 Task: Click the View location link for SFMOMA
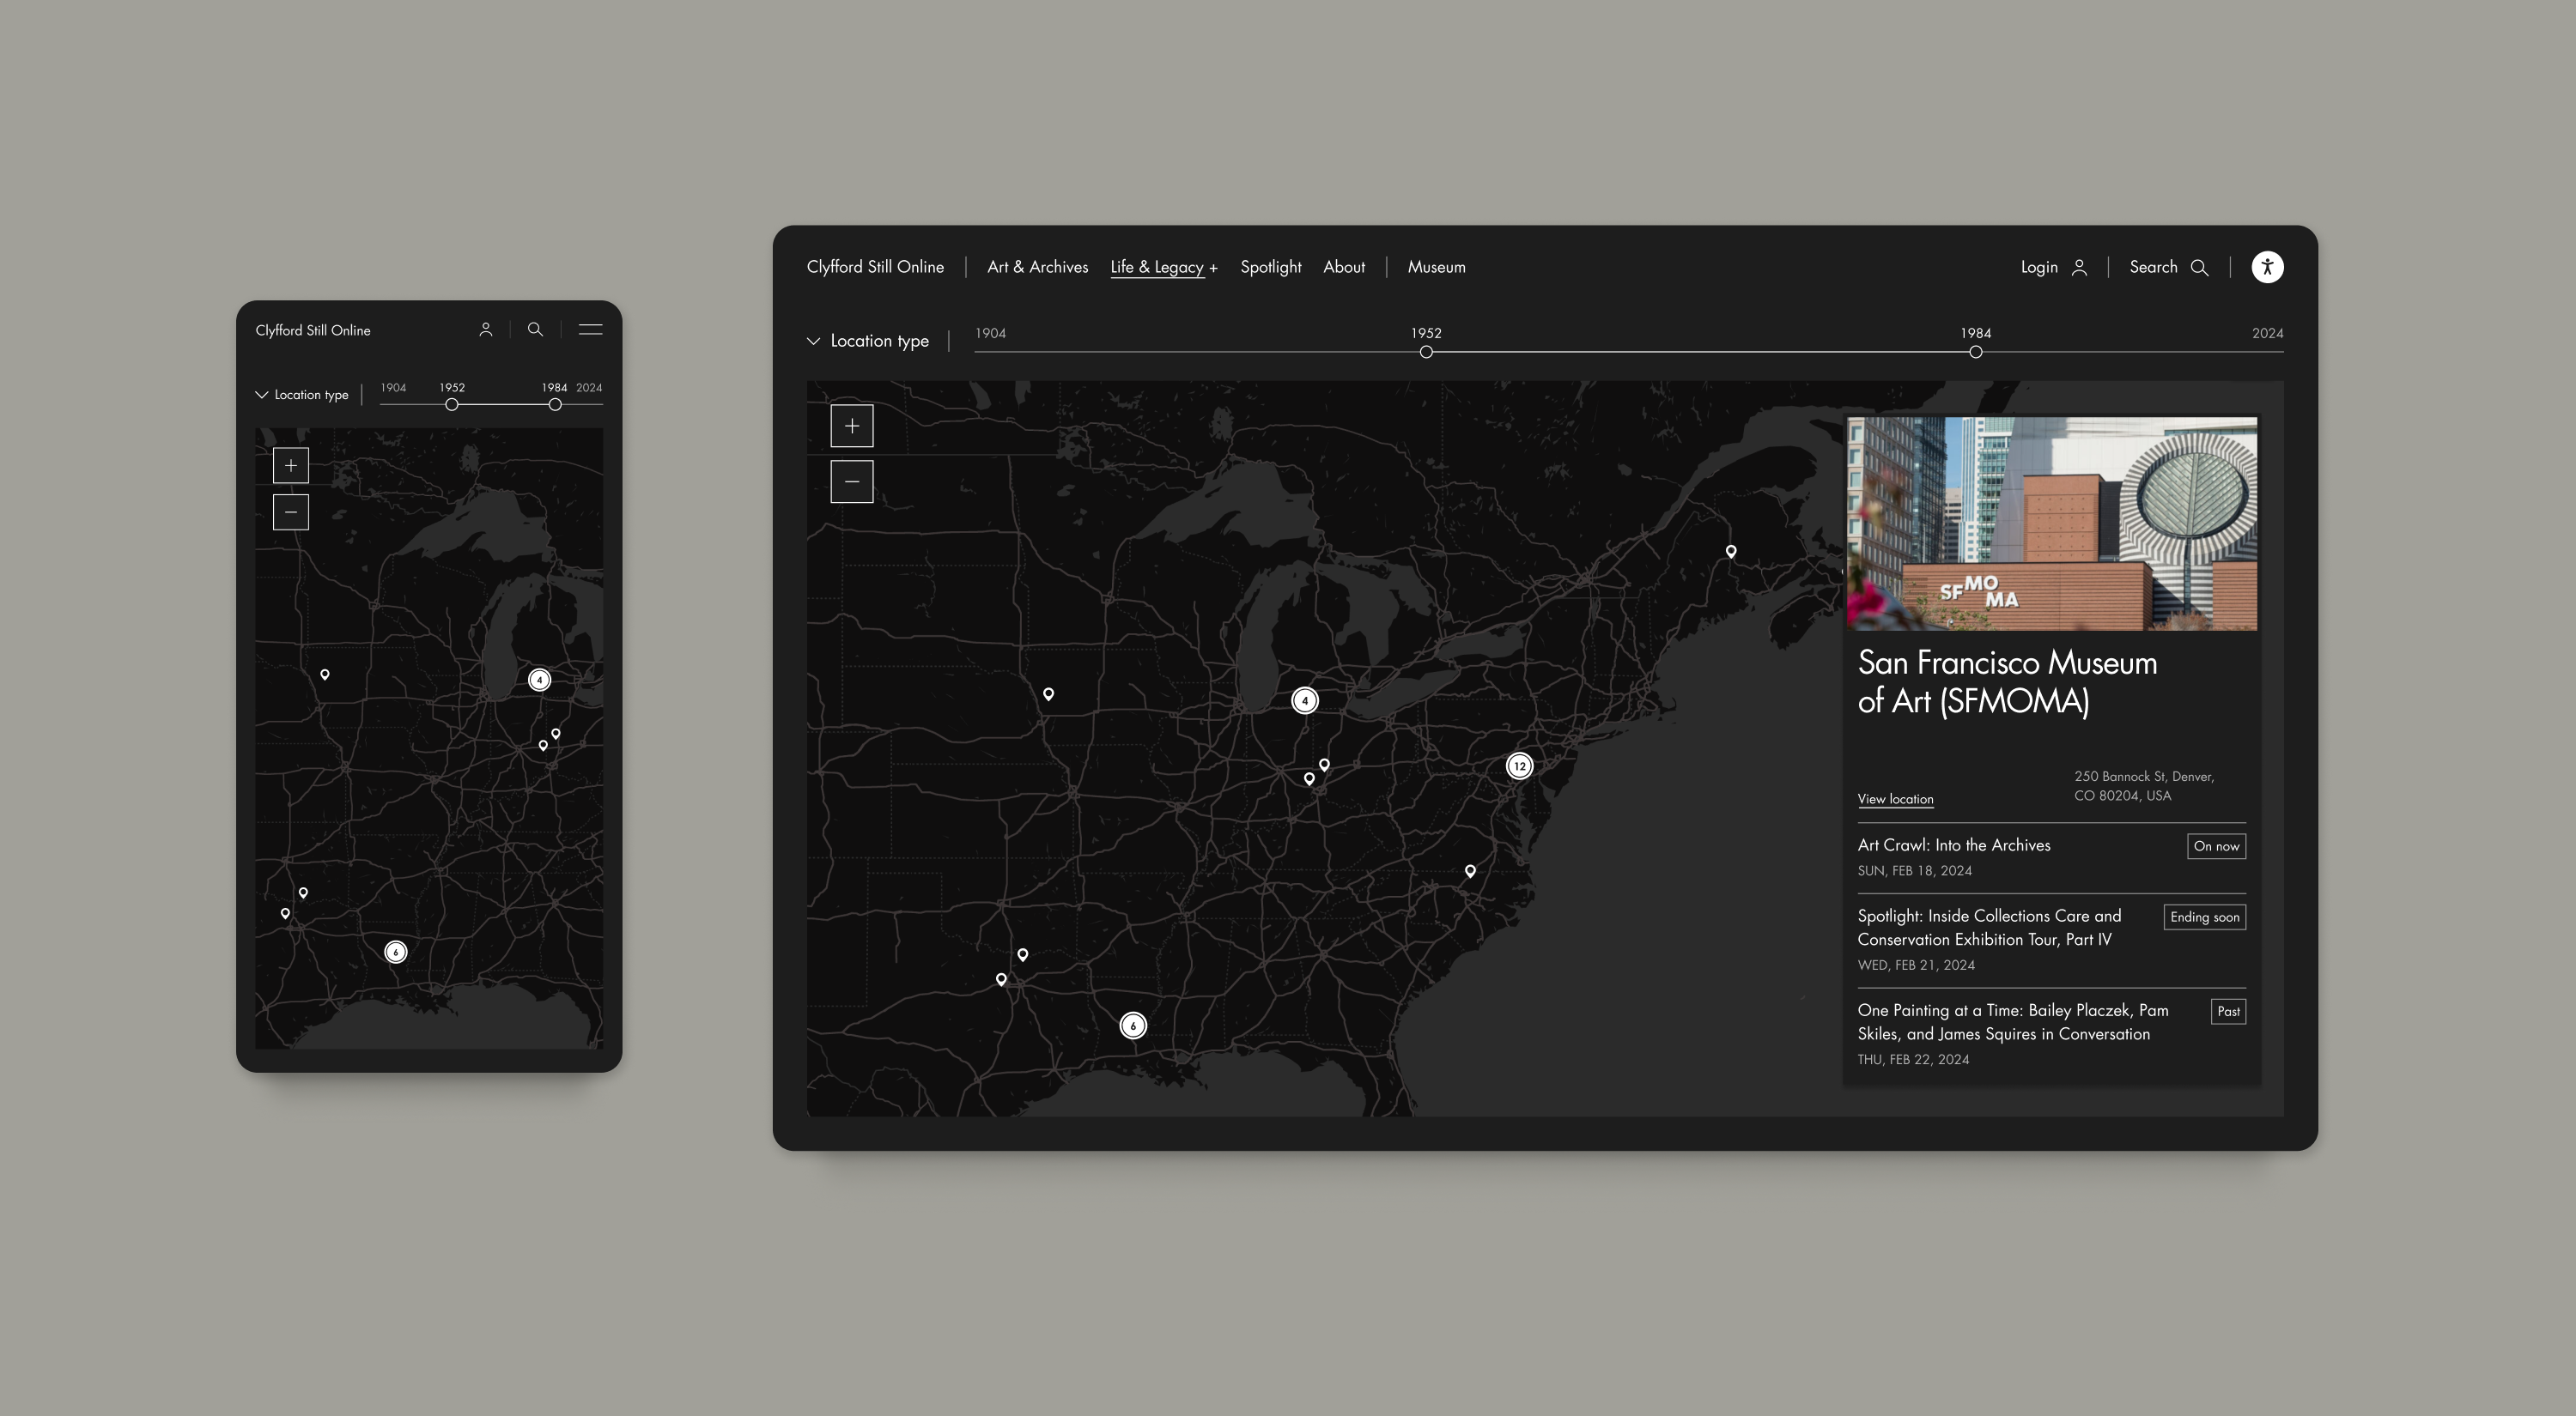1894,797
